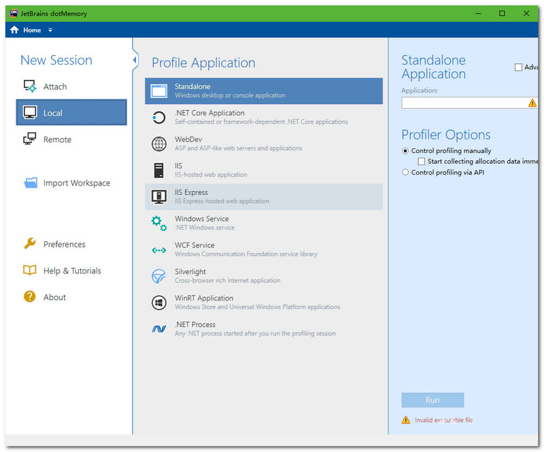This screenshot has width=544, height=452.
Task: Select the Local monitor icon
Action: pyautogui.click(x=30, y=113)
